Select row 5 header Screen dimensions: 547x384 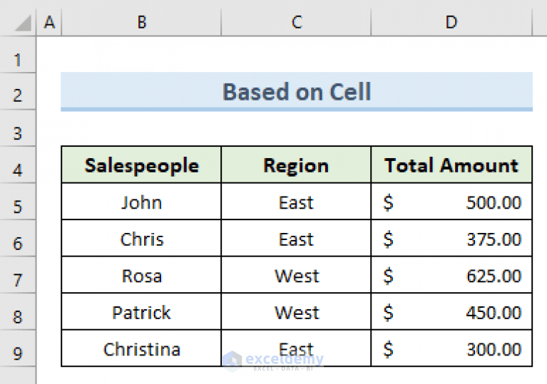[x=18, y=202]
